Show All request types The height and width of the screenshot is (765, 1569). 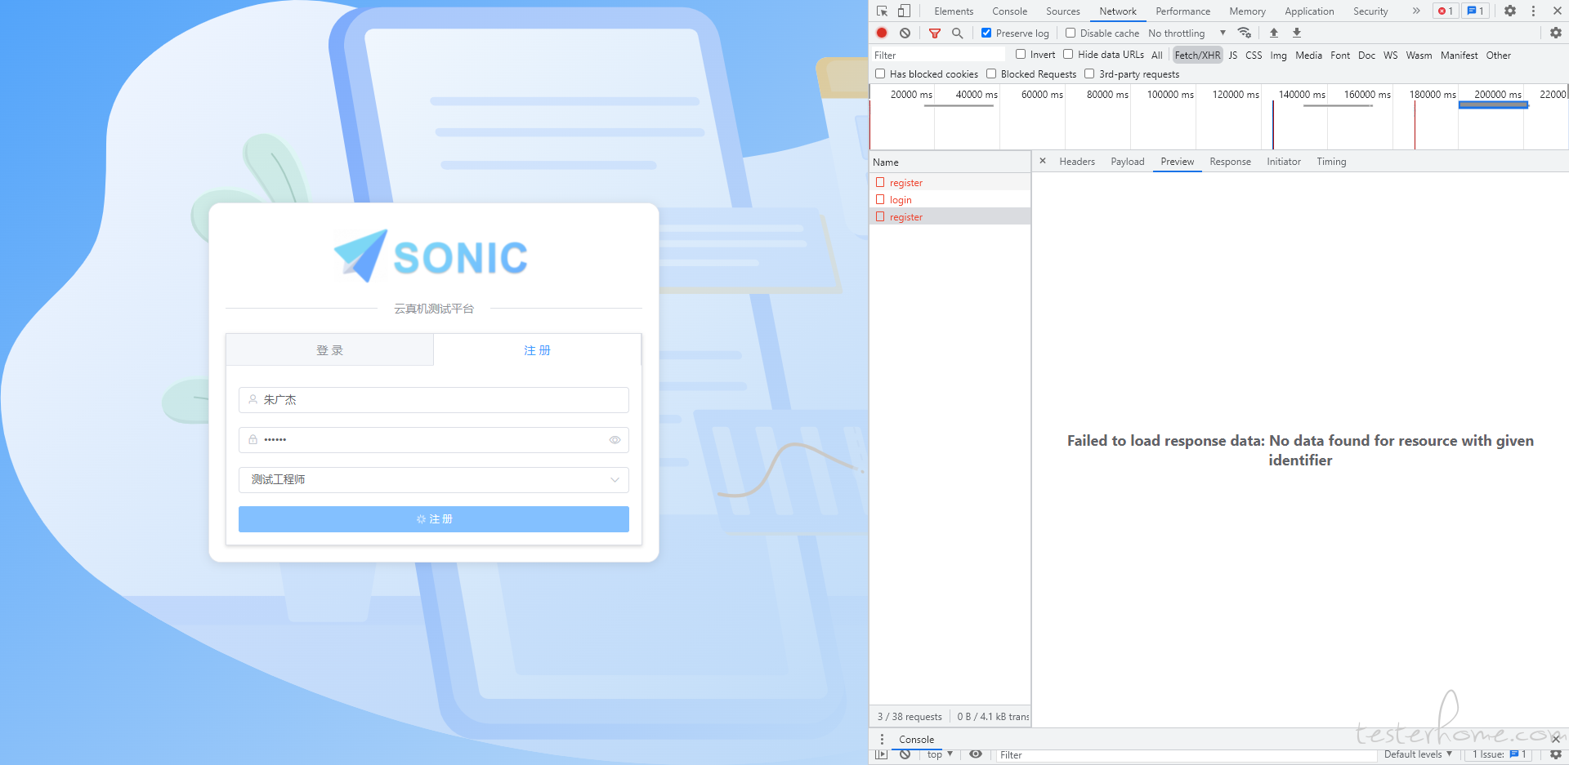[1156, 55]
